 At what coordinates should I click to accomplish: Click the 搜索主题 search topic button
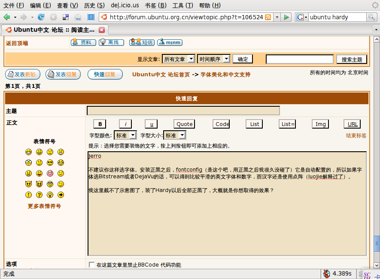(352, 59)
